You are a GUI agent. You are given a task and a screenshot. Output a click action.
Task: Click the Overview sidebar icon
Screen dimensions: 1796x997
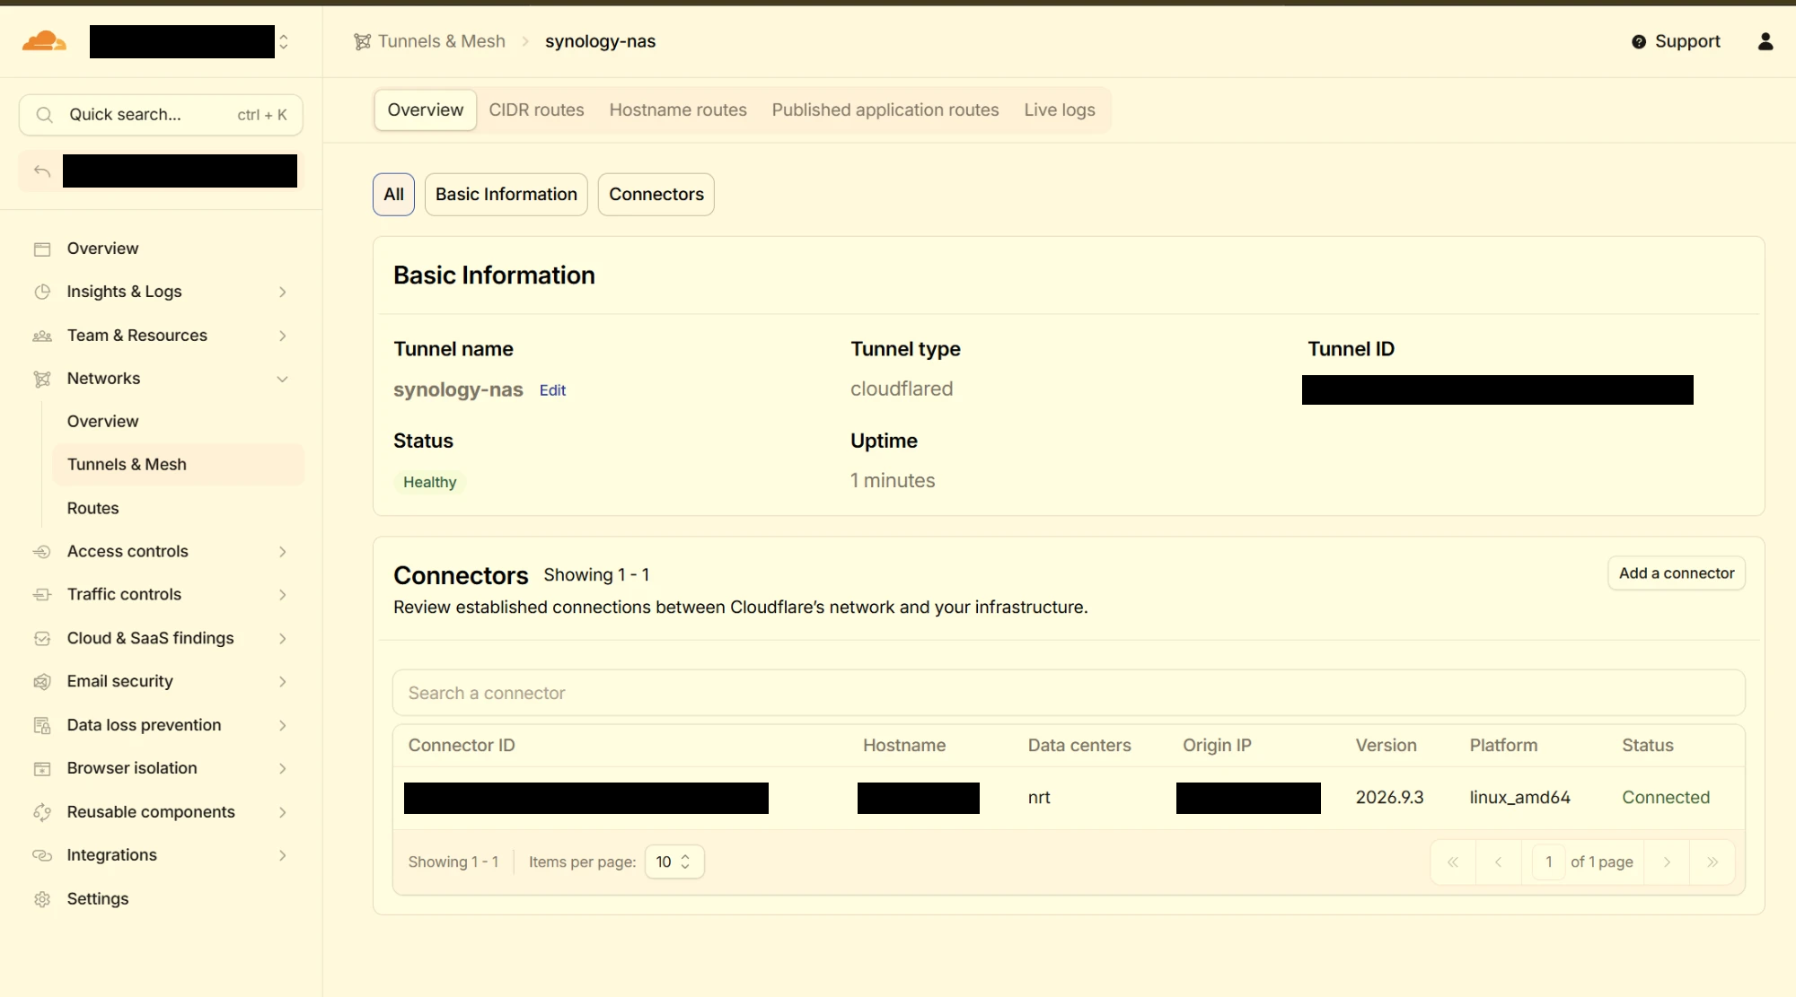(x=42, y=249)
